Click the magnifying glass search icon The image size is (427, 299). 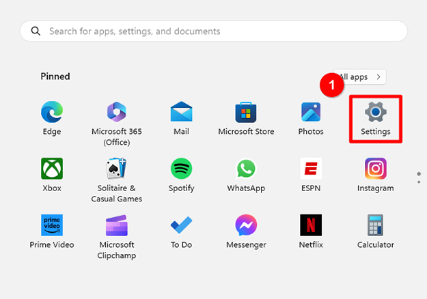point(36,31)
